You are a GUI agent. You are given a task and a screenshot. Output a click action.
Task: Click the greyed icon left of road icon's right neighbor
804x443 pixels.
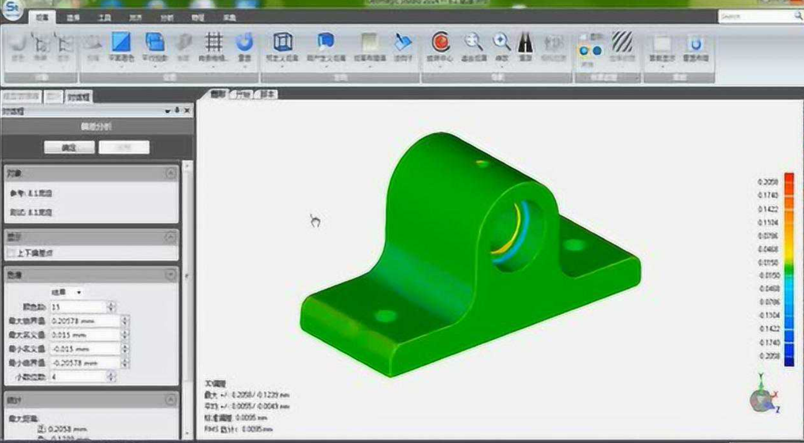553,43
